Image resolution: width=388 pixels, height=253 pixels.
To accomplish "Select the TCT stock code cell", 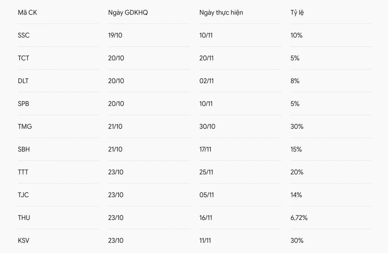I will click(24, 58).
